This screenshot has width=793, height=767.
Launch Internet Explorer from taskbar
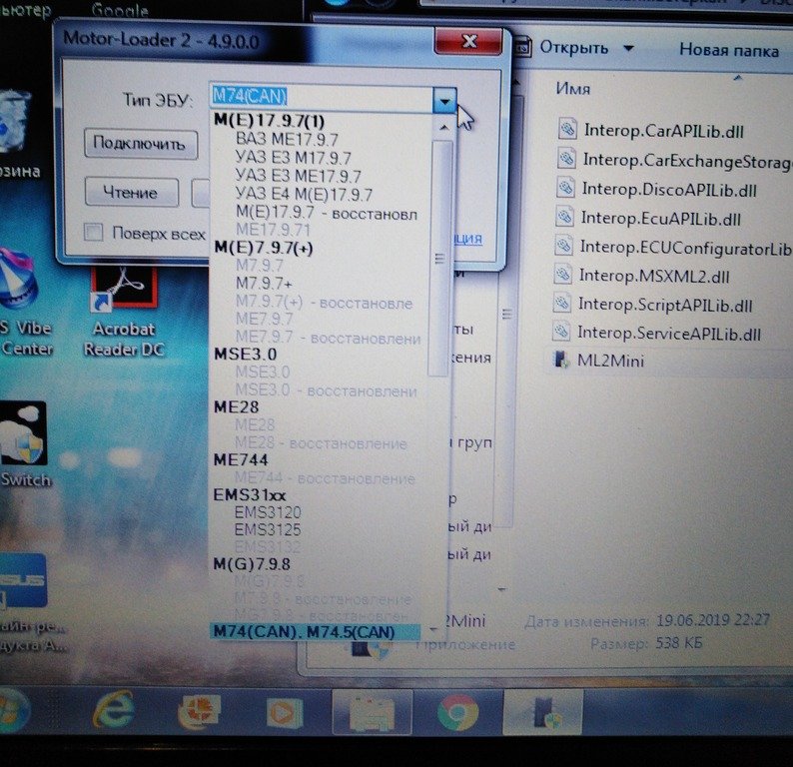pos(113,710)
